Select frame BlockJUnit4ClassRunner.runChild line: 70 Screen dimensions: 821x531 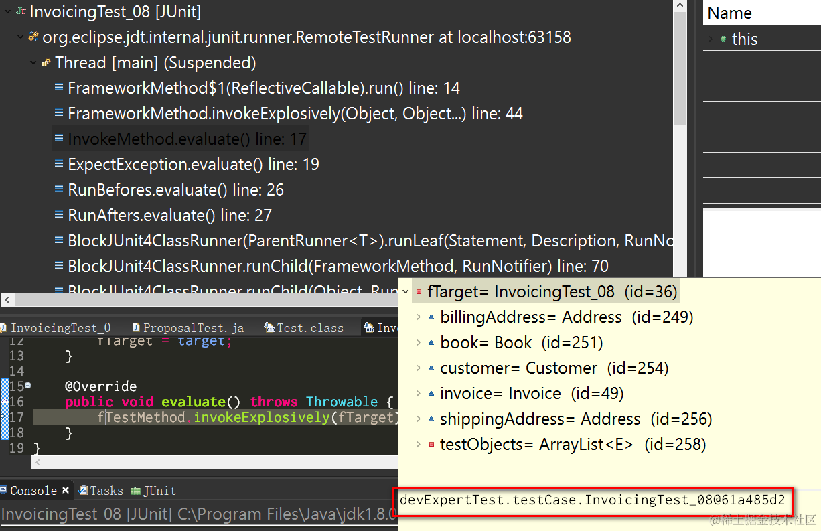click(x=338, y=267)
